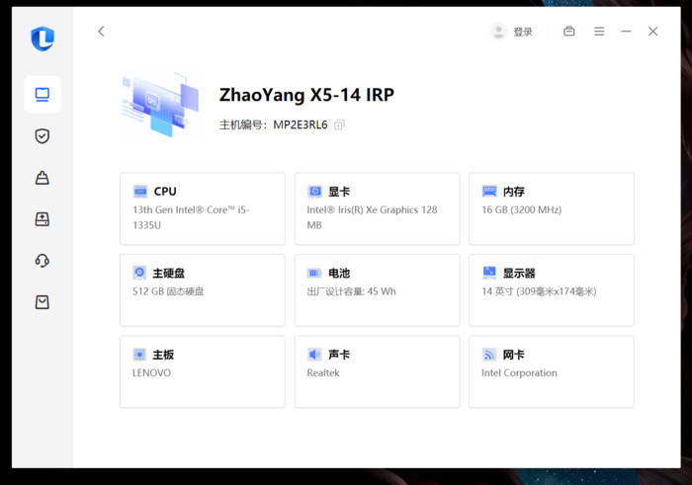This screenshot has width=692, height=485.
Task: Click the user avatar next to 登录
Action: [498, 32]
